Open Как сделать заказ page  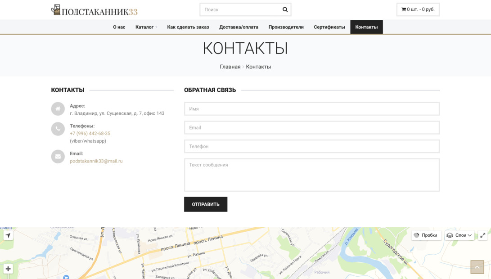click(188, 27)
